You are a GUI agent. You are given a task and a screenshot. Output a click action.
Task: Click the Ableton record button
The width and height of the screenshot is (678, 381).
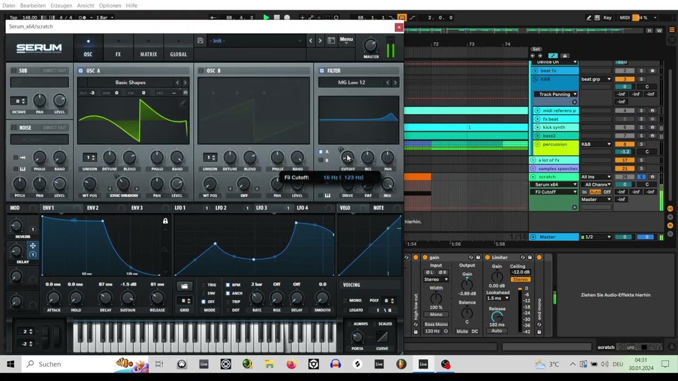pos(287,17)
